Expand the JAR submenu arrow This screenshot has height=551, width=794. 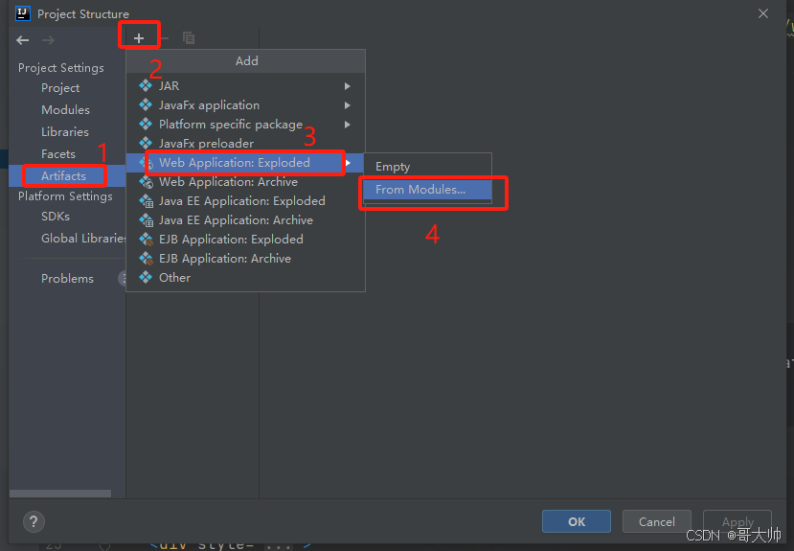[348, 86]
